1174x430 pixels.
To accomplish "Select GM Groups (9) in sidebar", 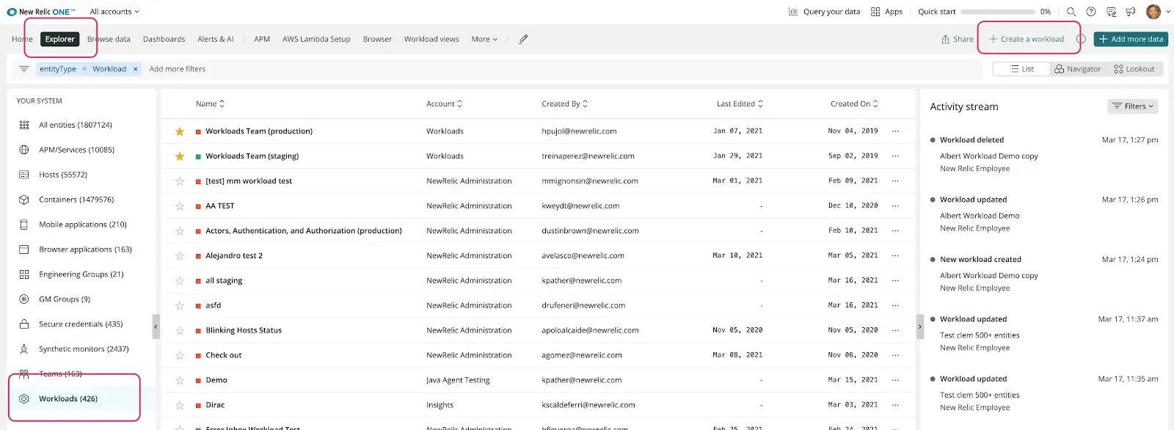I will pyautogui.click(x=65, y=299).
